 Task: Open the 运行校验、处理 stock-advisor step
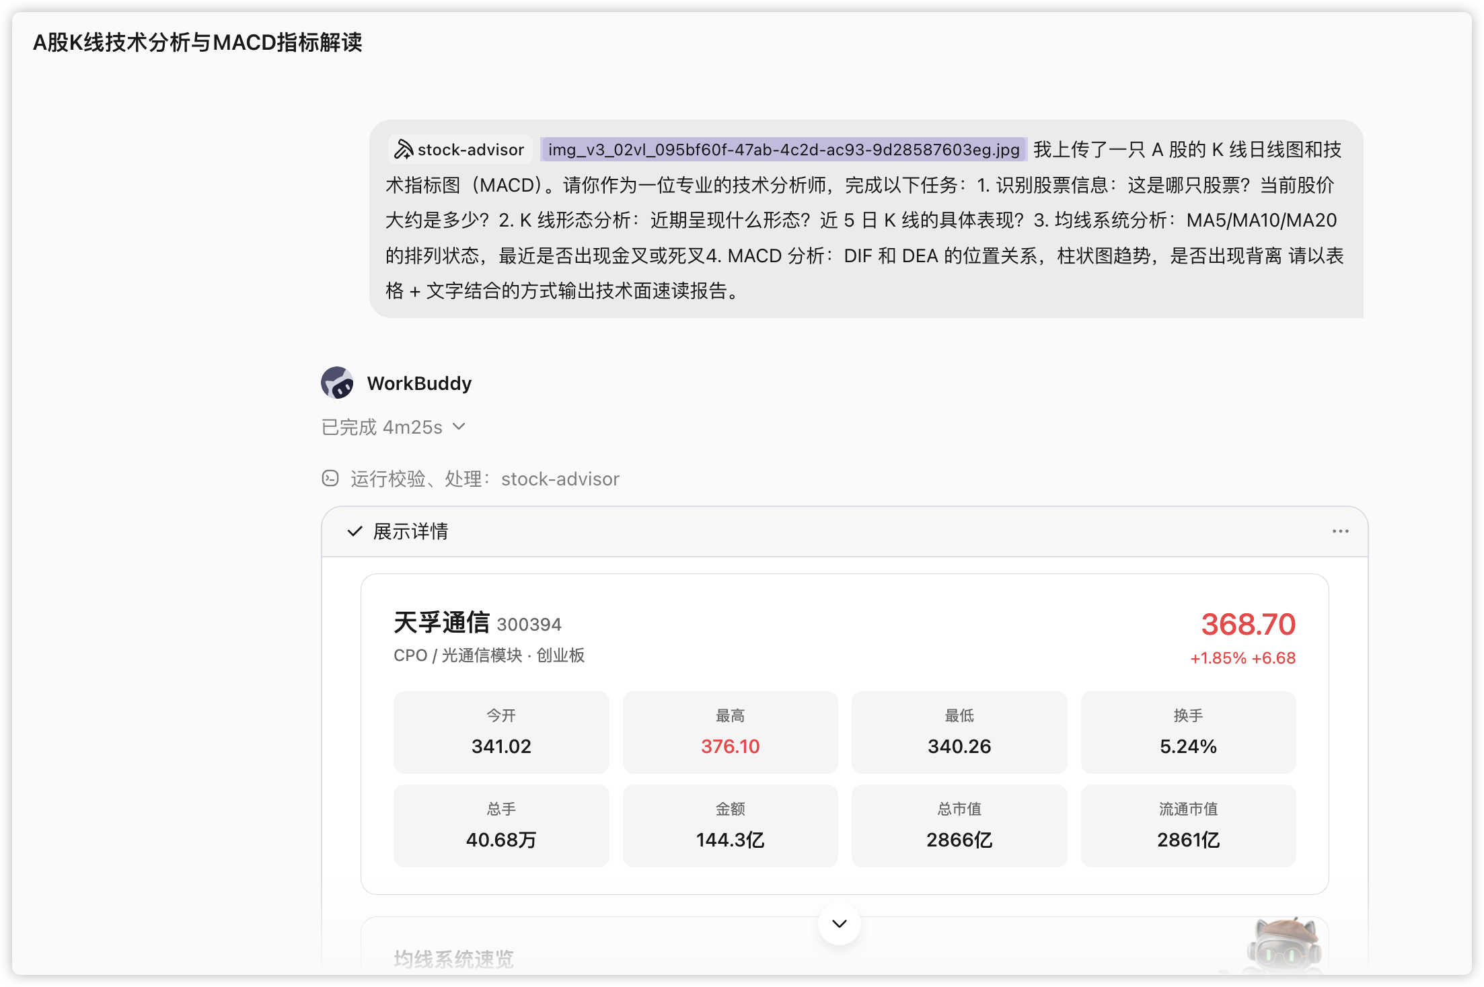click(x=470, y=479)
